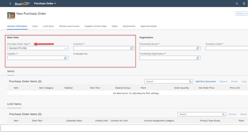248x132 pixels.
Task: Open value help for Purchasing Organization
Action: (198, 58)
